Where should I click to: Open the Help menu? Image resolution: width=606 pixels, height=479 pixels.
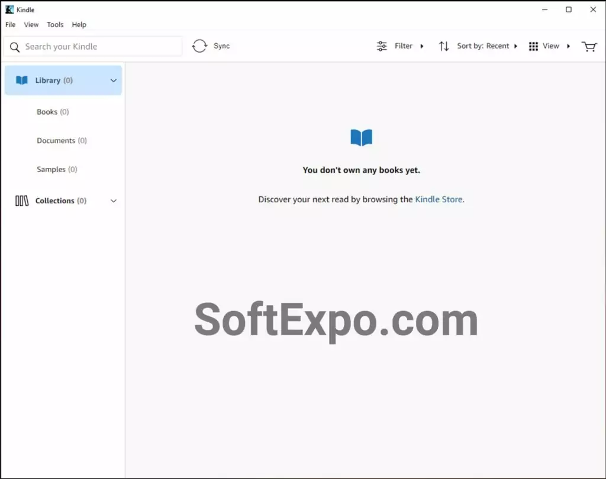click(x=79, y=25)
